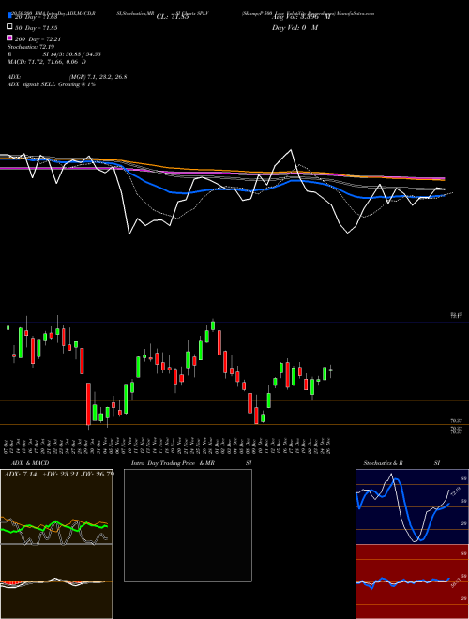The image size is (469, 619).
Task: Click the last green candlestick on chart
Action: (331, 370)
